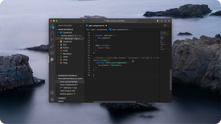Open the Accounts menu icon
Image resolution: width=221 pixels, height=124 pixels.
[x=52, y=93]
